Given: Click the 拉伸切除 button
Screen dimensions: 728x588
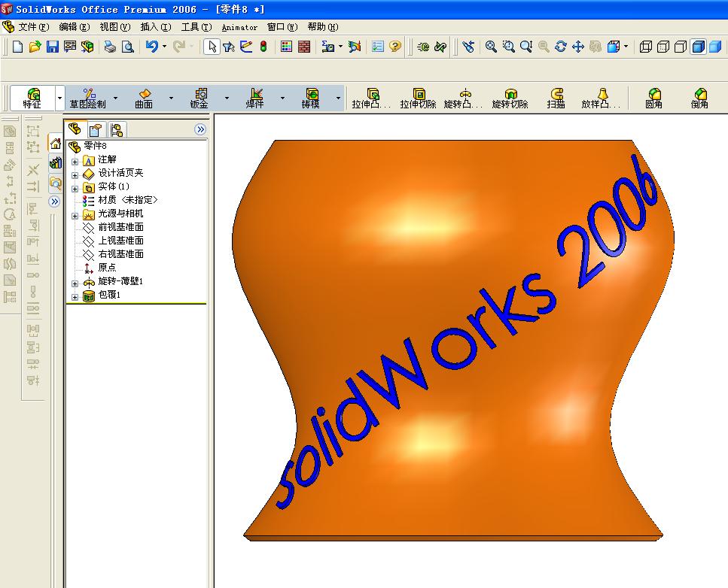Looking at the screenshot, I should 419,98.
